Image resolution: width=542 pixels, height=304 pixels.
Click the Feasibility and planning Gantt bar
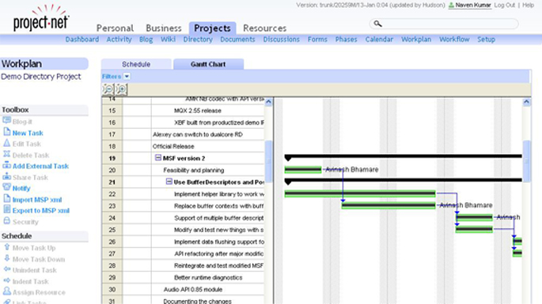point(303,170)
